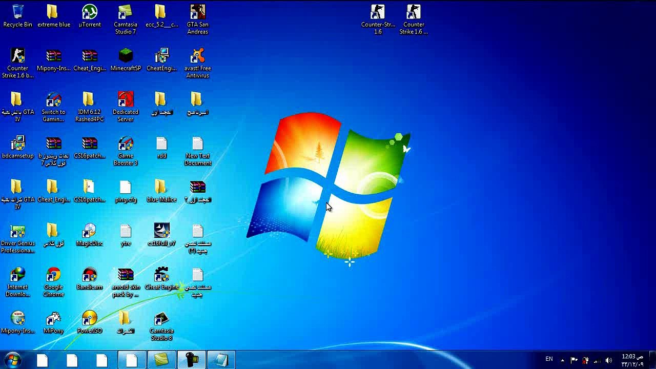This screenshot has width=656, height=369.
Task: Open Action Center flag icon
Action: [574, 360]
